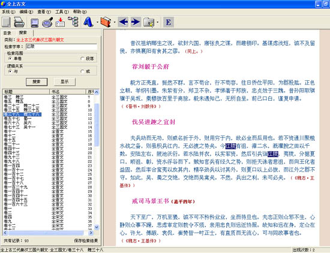Click the E button in toolbar
Image resolution: width=330 pixels, height=253 pixels.
point(169,22)
